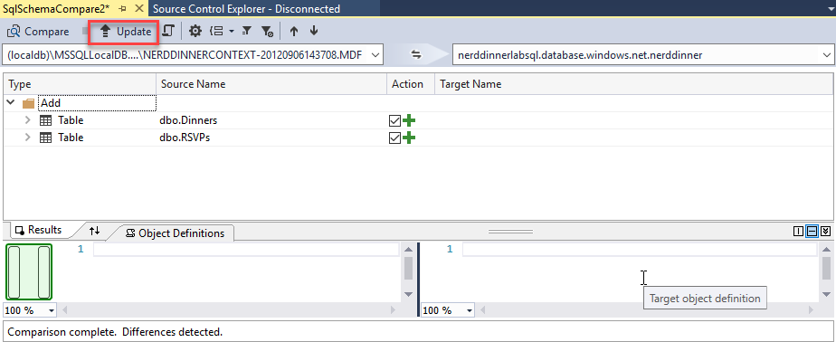The image size is (836, 342).
Task: Switch to Object Definitions tab
Action: point(175,233)
